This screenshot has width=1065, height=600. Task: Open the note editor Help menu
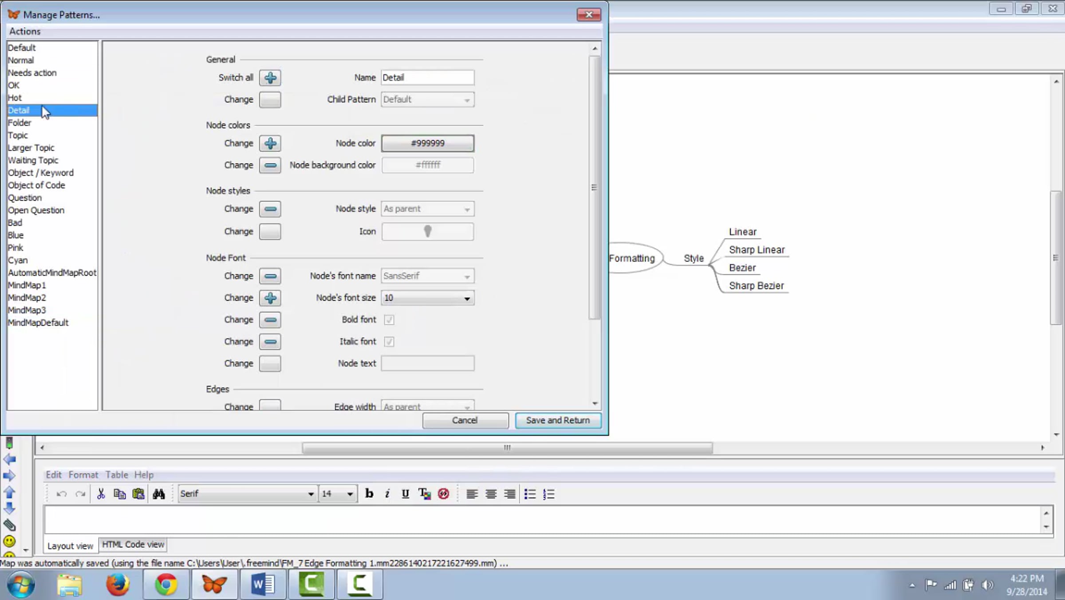pos(144,474)
